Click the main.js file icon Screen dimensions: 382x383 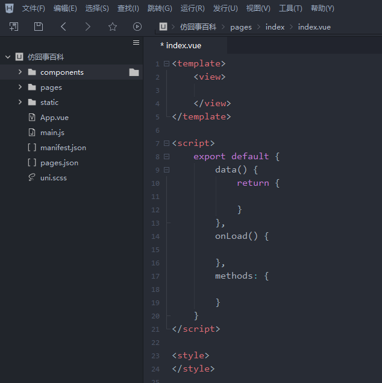[32, 132]
